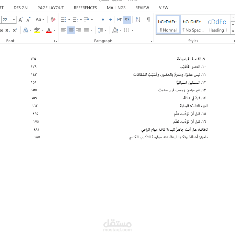Click the contents line beginning 'الخاتمة'
The height and width of the screenshot is (237, 235).
point(175,130)
